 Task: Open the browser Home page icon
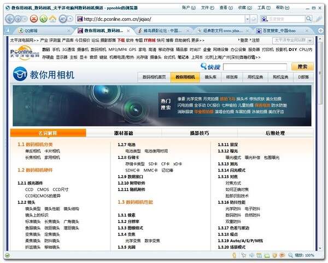[52, 19]
